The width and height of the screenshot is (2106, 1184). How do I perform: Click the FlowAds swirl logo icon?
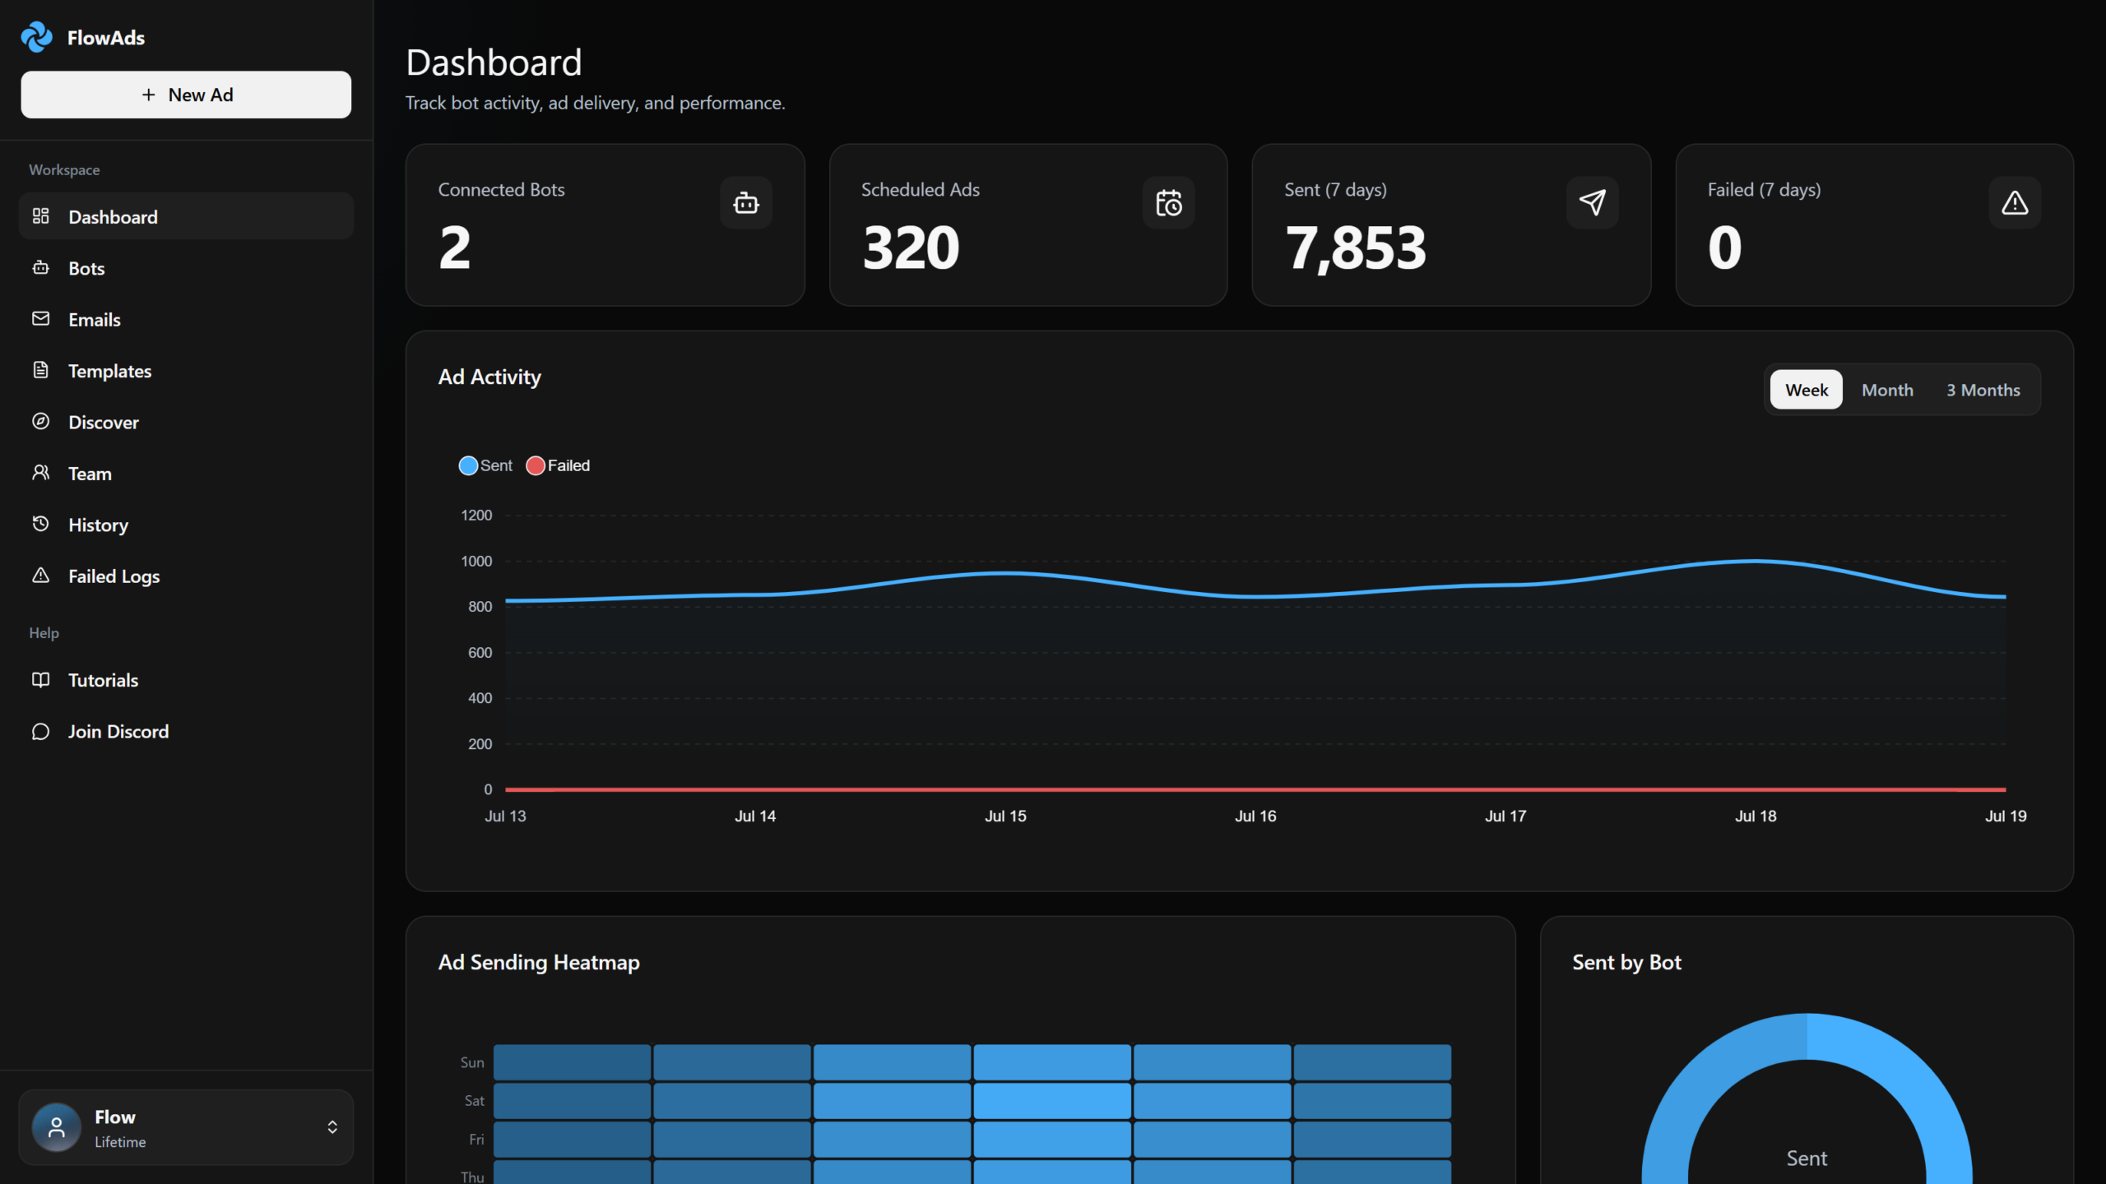click(36, 37)
